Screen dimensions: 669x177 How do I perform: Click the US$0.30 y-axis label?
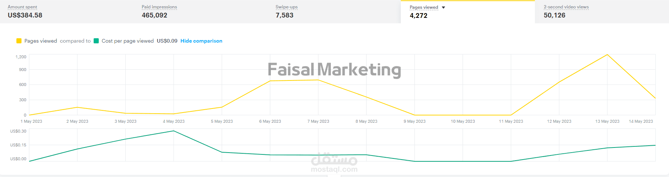[18, 131]
